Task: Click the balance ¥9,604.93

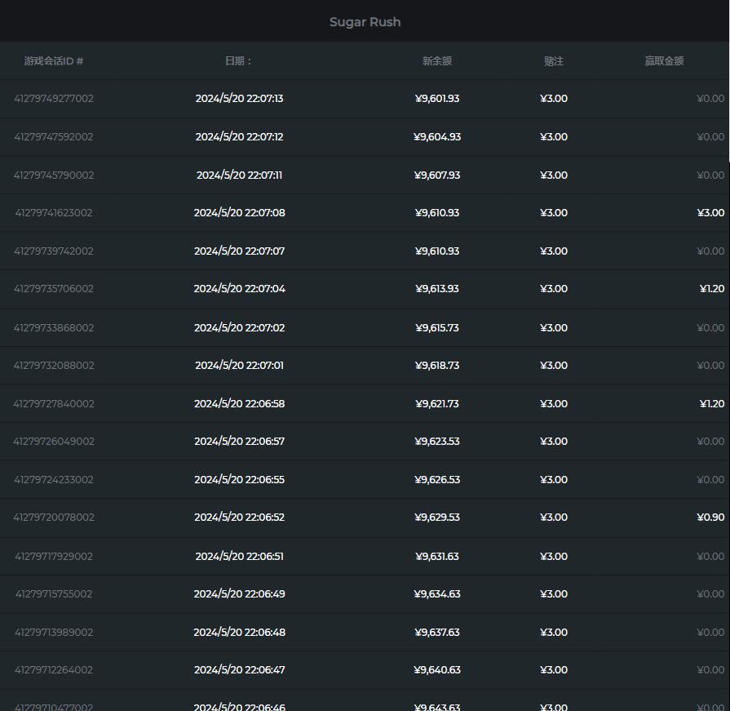Action: point(437,136)
